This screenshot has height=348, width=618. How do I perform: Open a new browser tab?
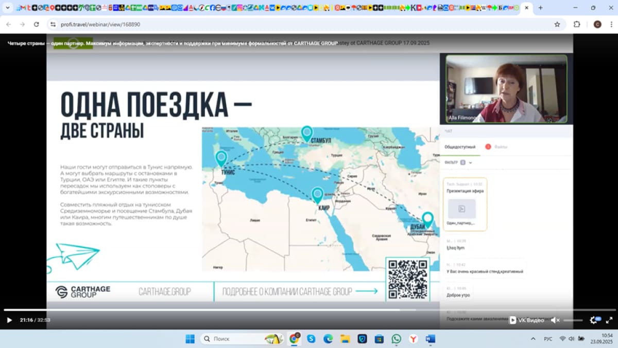click(540, 8)
